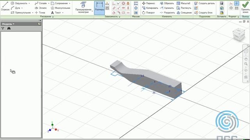
Task: Click the insert ACAD file icon in Вставить
Action: tap(221, 12)
